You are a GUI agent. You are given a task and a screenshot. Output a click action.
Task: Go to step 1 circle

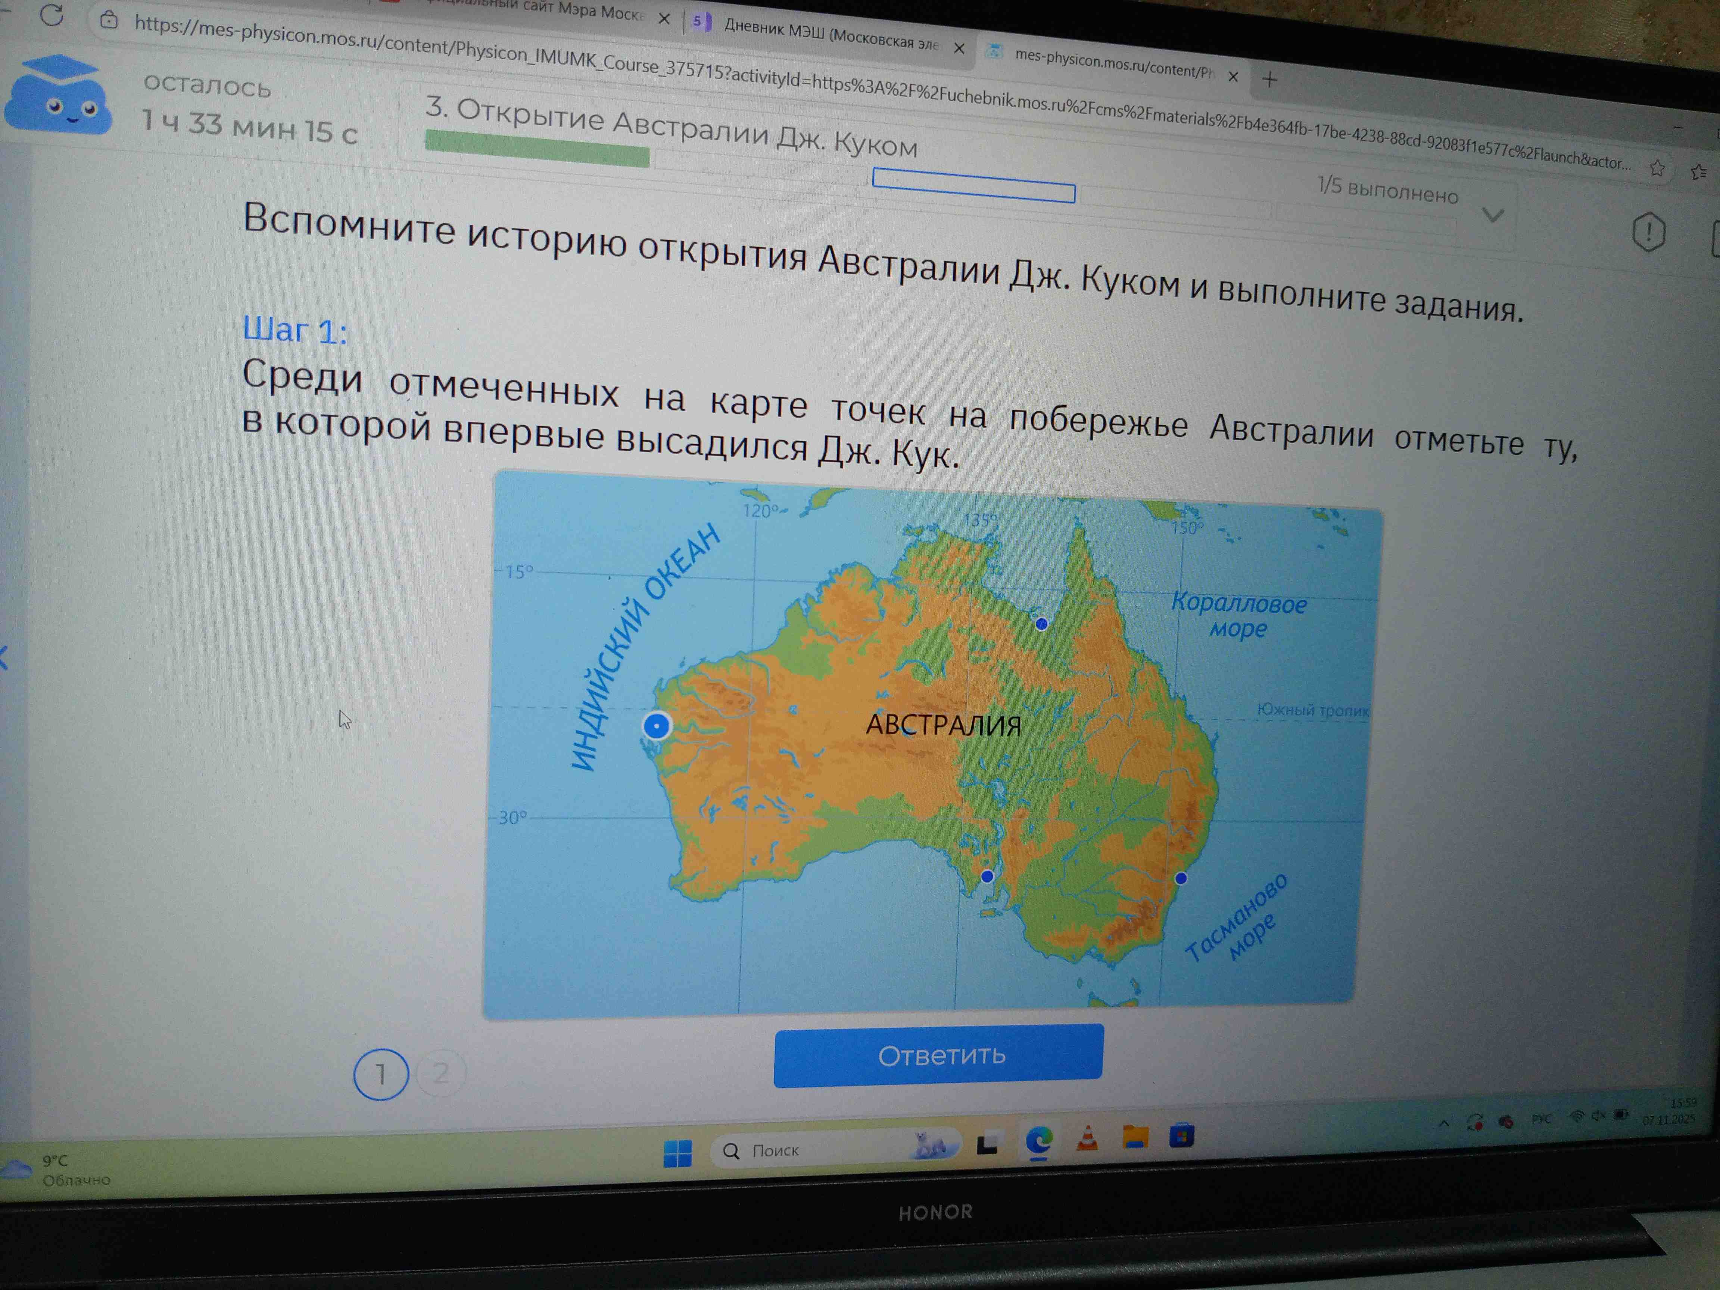(x=381, y=1074)
